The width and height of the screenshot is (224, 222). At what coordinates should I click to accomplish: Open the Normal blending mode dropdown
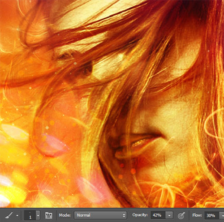click(x=100, y=215)
